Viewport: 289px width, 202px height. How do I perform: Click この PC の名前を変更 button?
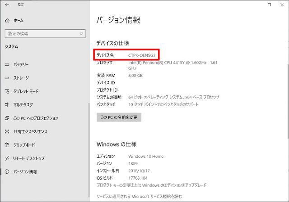tap(119, 117)
